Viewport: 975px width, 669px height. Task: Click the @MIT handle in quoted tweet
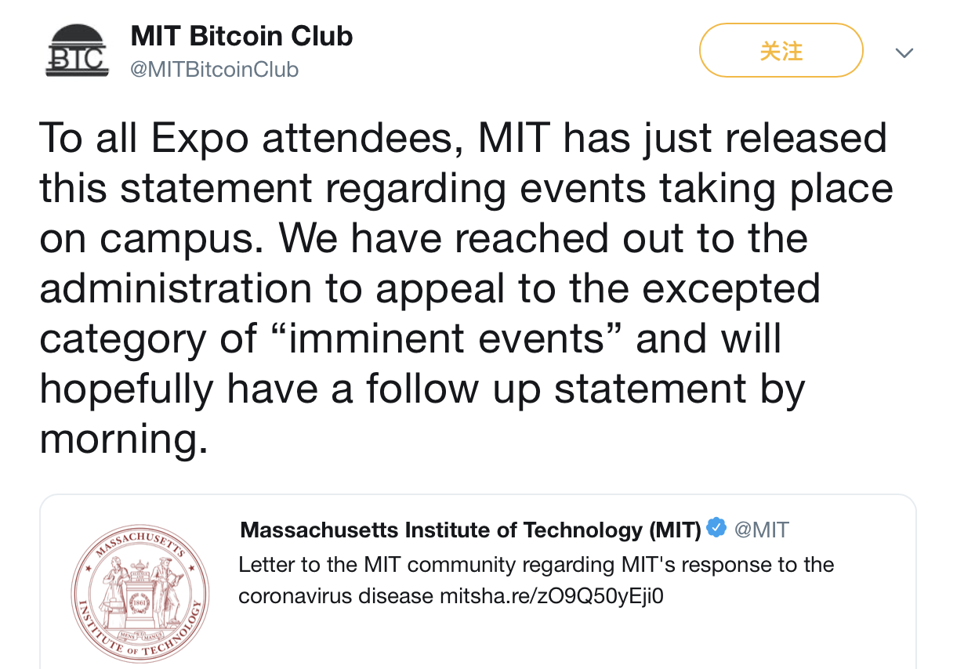(761, 530)
